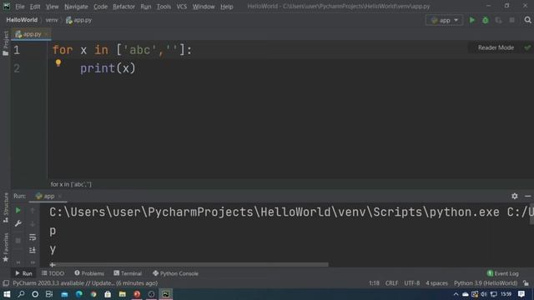This screenshot has height=300, width=534.
Task: Change the 4 spaces indent setting
Action: pos(436,283)
